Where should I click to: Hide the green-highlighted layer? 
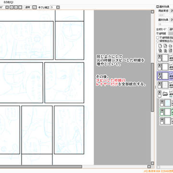[x=162, y=110]
